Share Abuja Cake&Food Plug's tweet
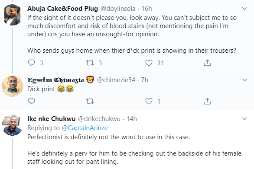The image size is (254, 169). (x=207, y=63)
